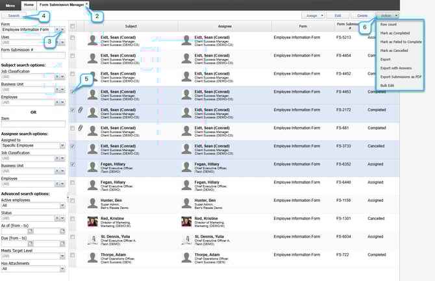Click the FS-1301 submission number
The height and width of the screenshot is (281, 435).
pos(343,219)
